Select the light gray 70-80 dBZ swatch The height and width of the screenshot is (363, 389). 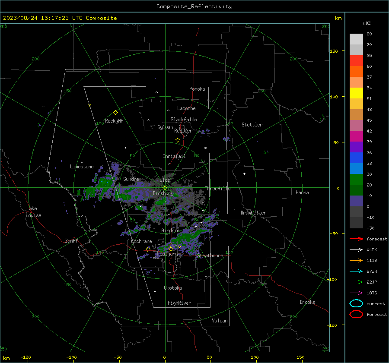356,39
